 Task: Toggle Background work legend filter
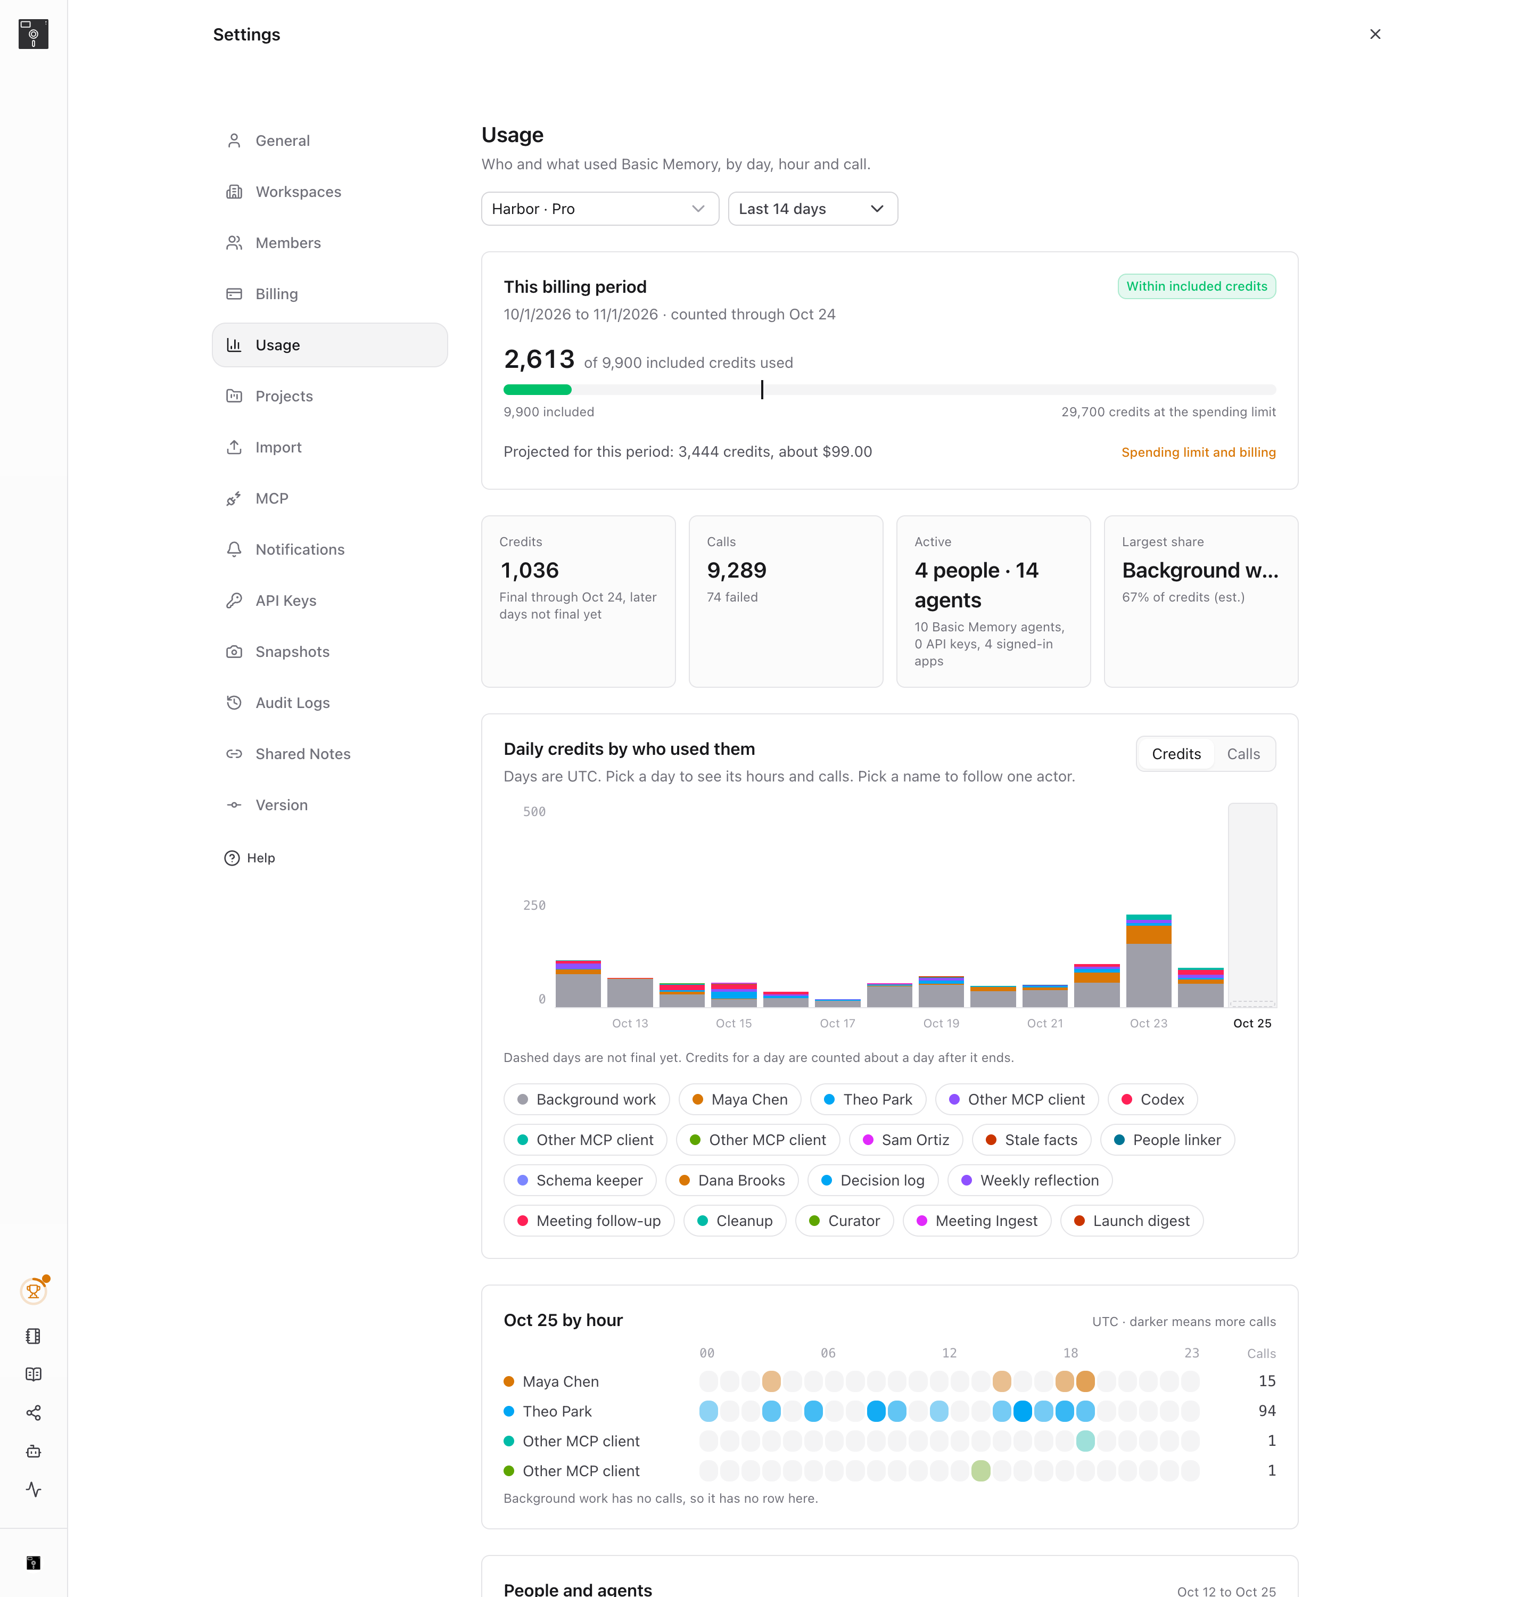pos(587,1099)
